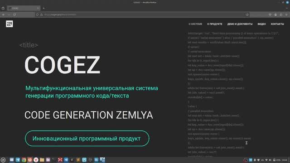
Task: Click the Инновационный программный продукт button
Action: 87,139
